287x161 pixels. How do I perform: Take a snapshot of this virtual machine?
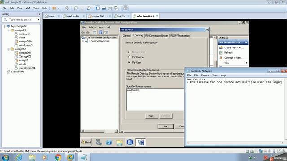[76, 8]
